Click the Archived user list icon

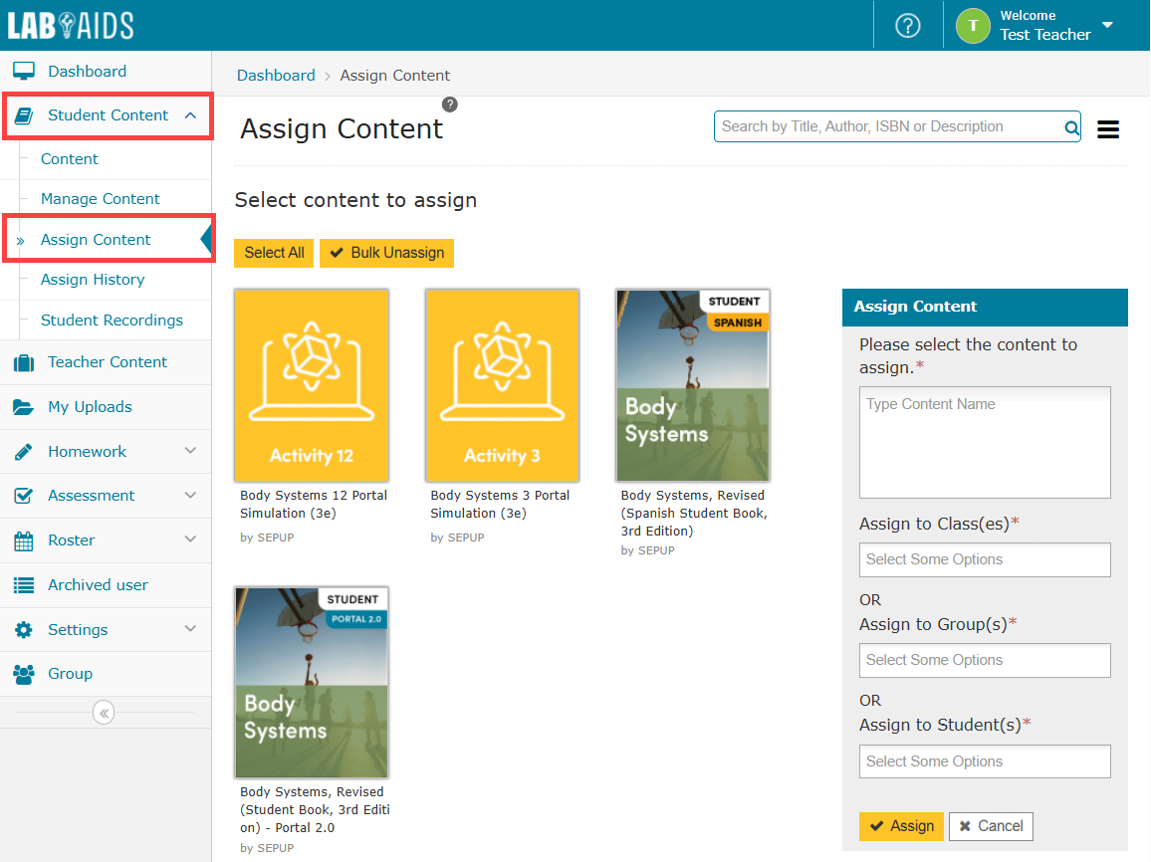pos(23,585)
